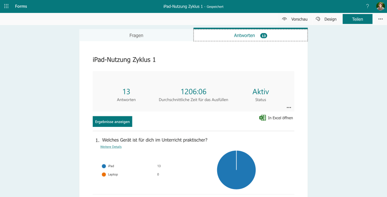387x197 pixels.
Task: Click the 13 responses badge on Antworten
Action: click(x=264, y=36)
